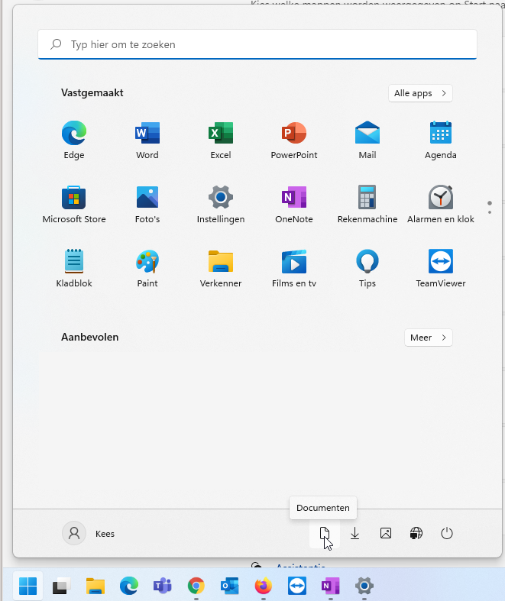The image size is (505, 601).
Task: Open Alarmen en klok
Action: [441, 205]
